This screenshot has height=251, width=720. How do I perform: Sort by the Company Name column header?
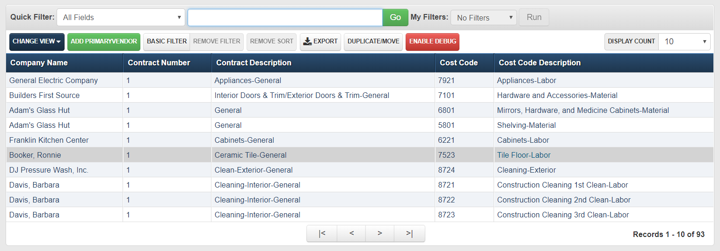[39, 63]
